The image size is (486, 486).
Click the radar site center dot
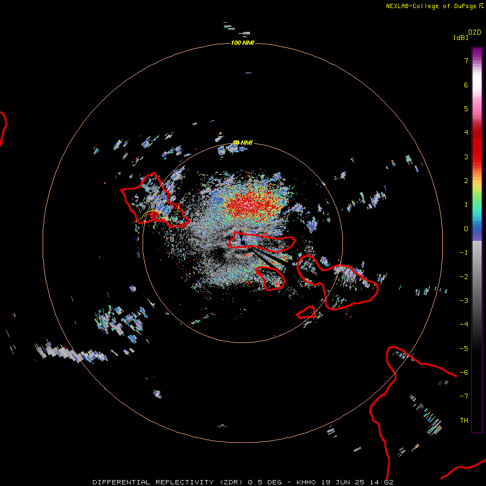point(242,242)
